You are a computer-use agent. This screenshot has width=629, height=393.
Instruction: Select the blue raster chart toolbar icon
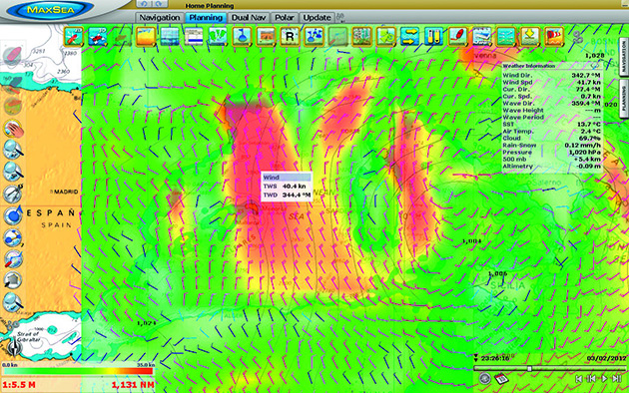[x=170, y=36]
